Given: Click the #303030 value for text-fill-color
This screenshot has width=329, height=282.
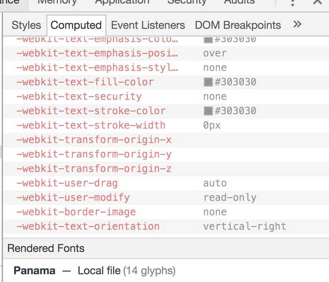Looking at the screenshot, I should pos(235,82).
